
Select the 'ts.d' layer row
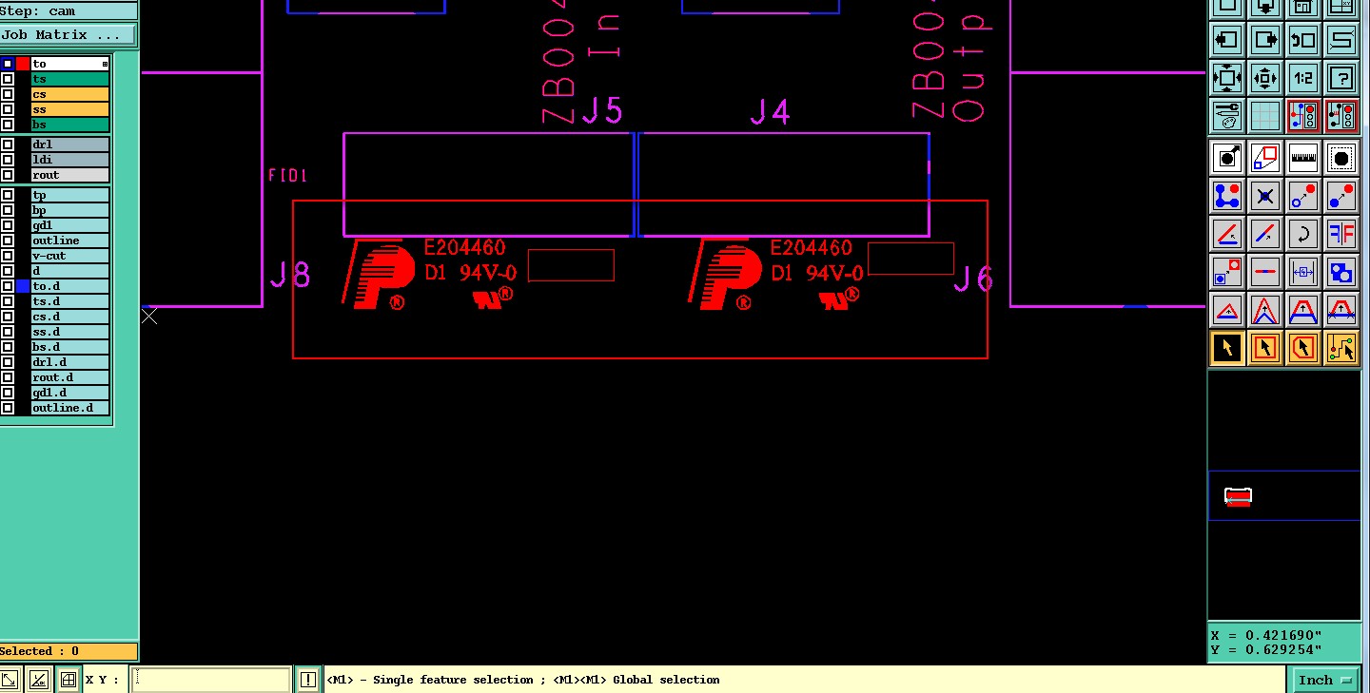pos(70,301)
